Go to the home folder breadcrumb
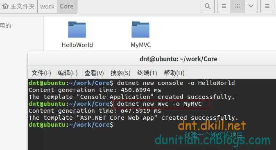 click(18, 7)
